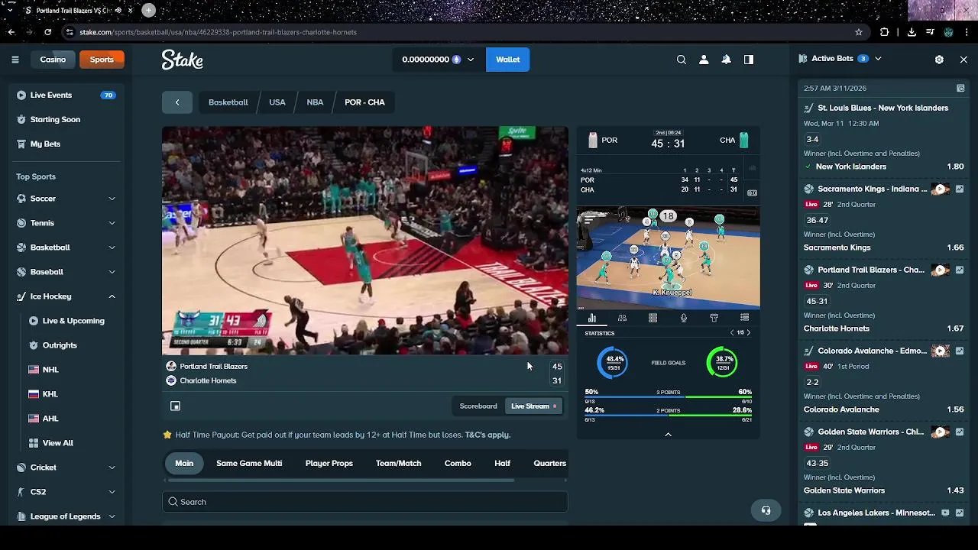Open stats icon for Portland Trail Blazers bet
The image size is (978, 550).
960,270
